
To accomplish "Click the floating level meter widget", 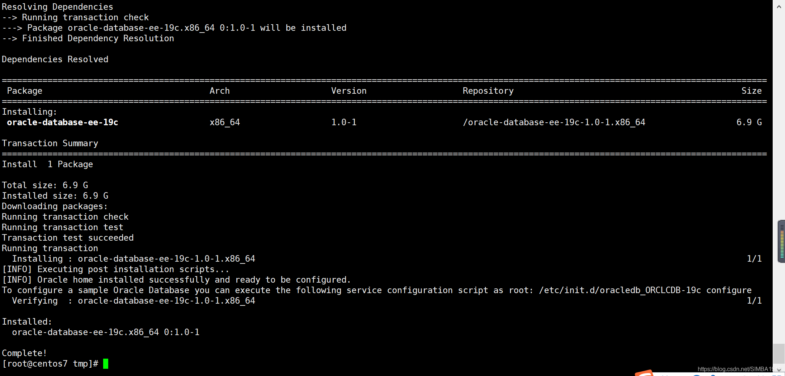I will pyautogui.click(x=781, y=241).
